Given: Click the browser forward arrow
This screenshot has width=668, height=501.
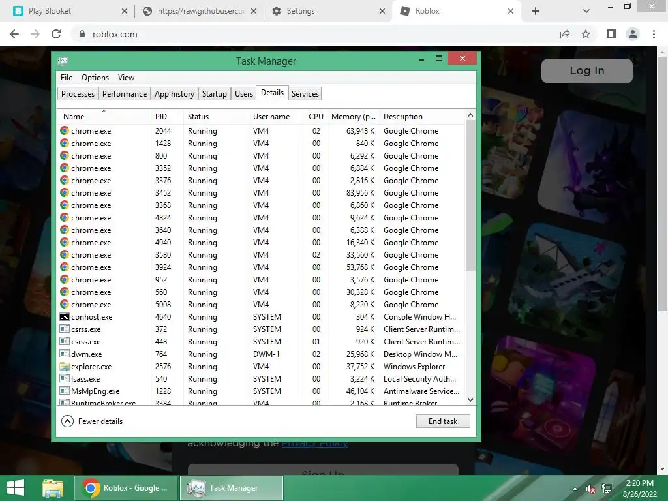Looking at the screenshot, I should pos(35,34).
